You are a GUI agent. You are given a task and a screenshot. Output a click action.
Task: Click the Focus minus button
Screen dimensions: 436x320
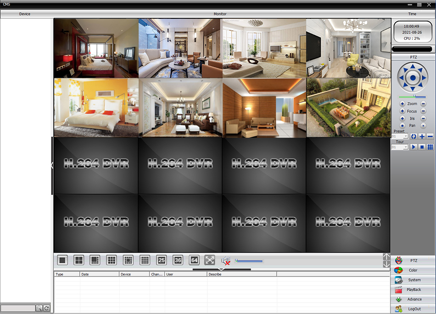click(x=423, y=111)
